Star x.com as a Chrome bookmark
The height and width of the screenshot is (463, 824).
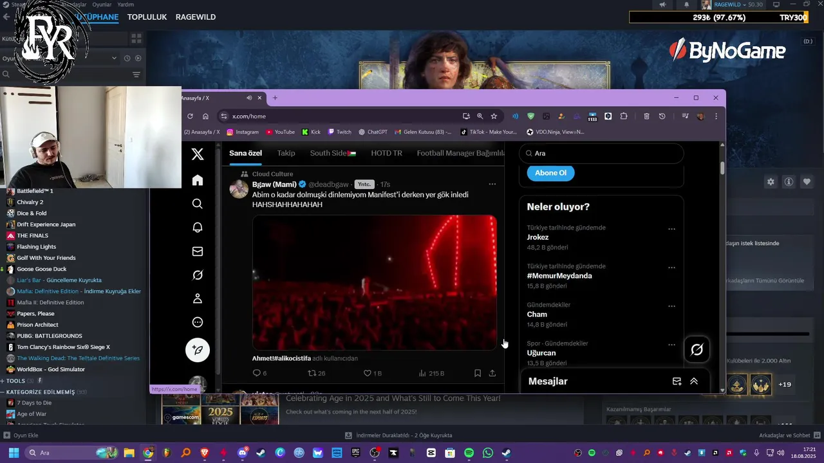pyautogui.click(x=494, y=116)
